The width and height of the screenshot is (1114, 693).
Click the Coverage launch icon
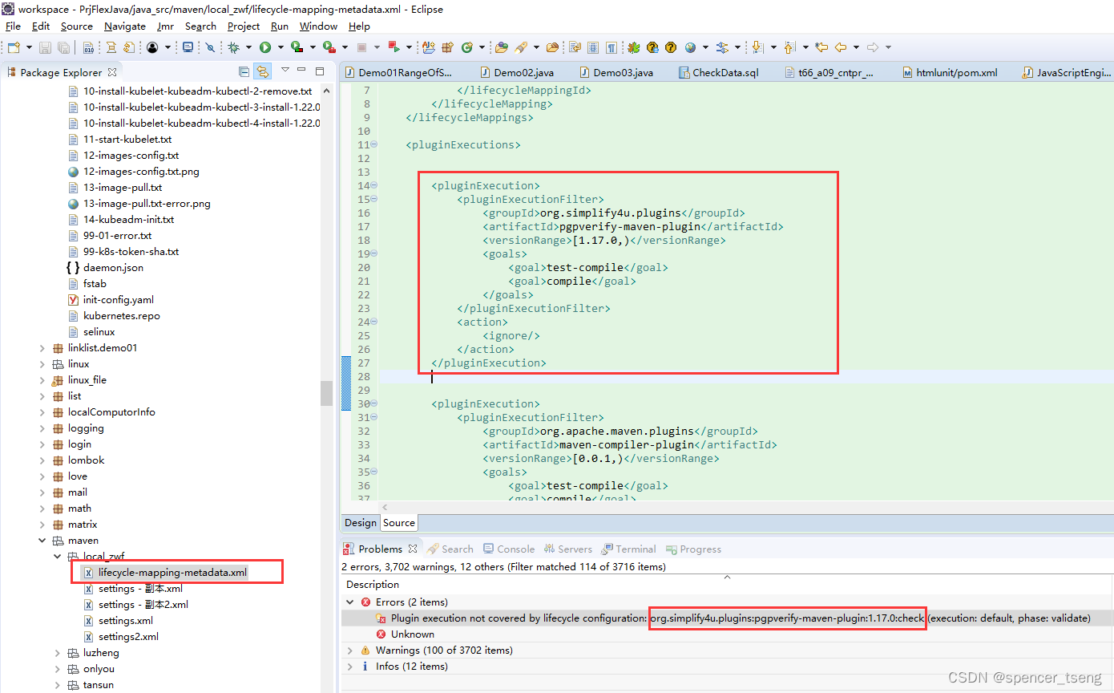(x=297, y=47)
